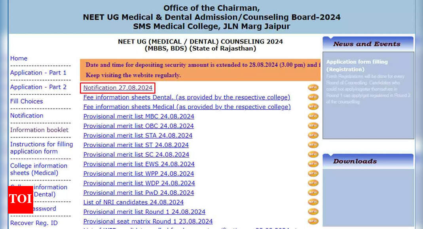Click the NEW icon next to Provisional merit list MBC
The height and width of the screenshot is (229, 423).
point(313,116)
